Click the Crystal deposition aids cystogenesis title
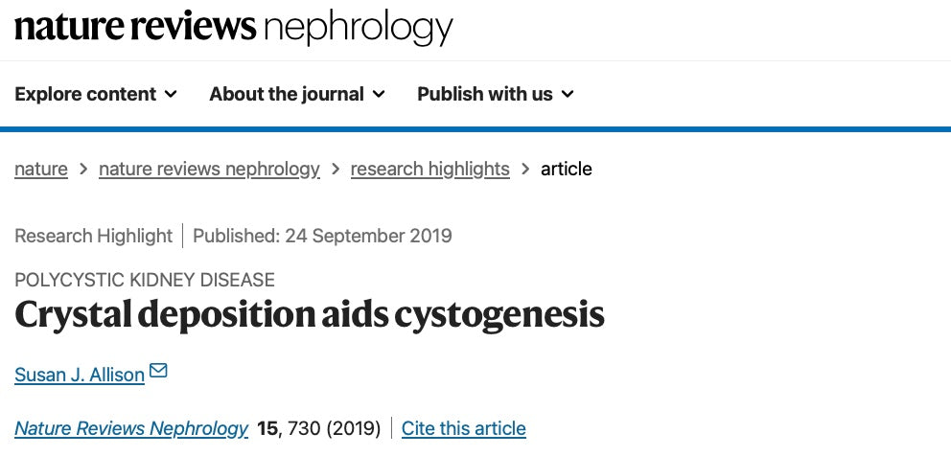The image size is (951, 456). 310,314
